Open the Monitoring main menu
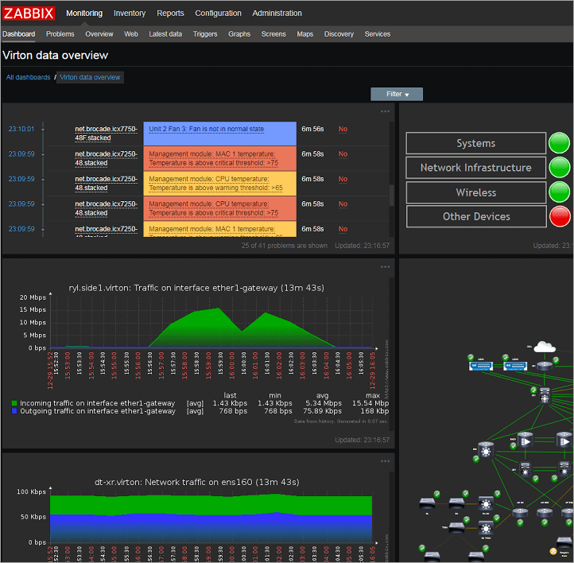 84,13
